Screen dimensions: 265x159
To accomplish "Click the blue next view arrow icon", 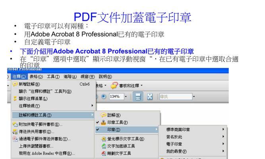I will (104, 97).
